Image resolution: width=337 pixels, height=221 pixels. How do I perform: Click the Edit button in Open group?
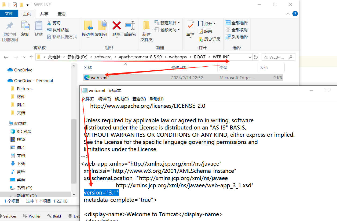(206, 31)
